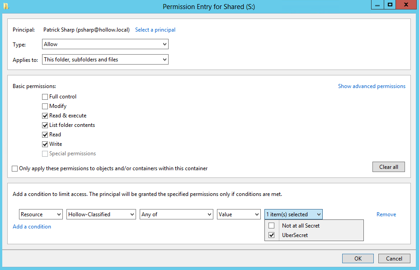Open the Hollow-Classified property dropdown

(101, 214)
